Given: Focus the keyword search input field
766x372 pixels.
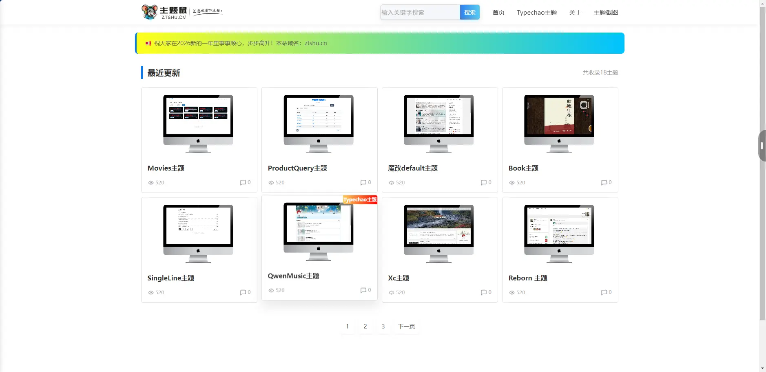Looking at the screenshot, I should point(420,12).
